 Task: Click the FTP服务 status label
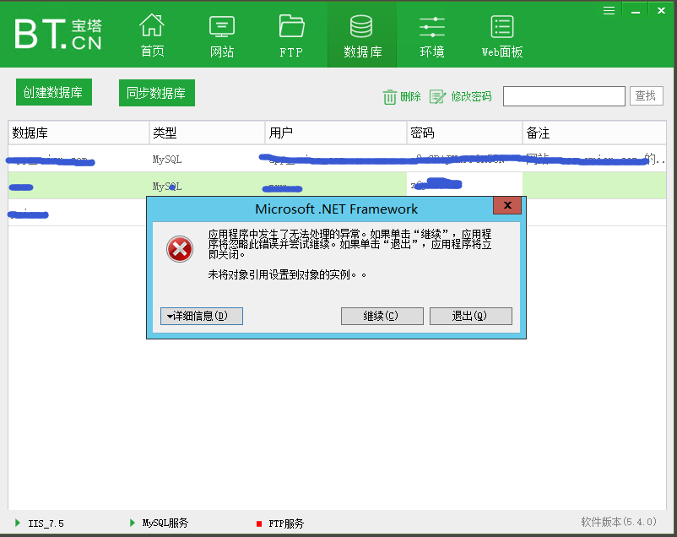tap(286, 523)
